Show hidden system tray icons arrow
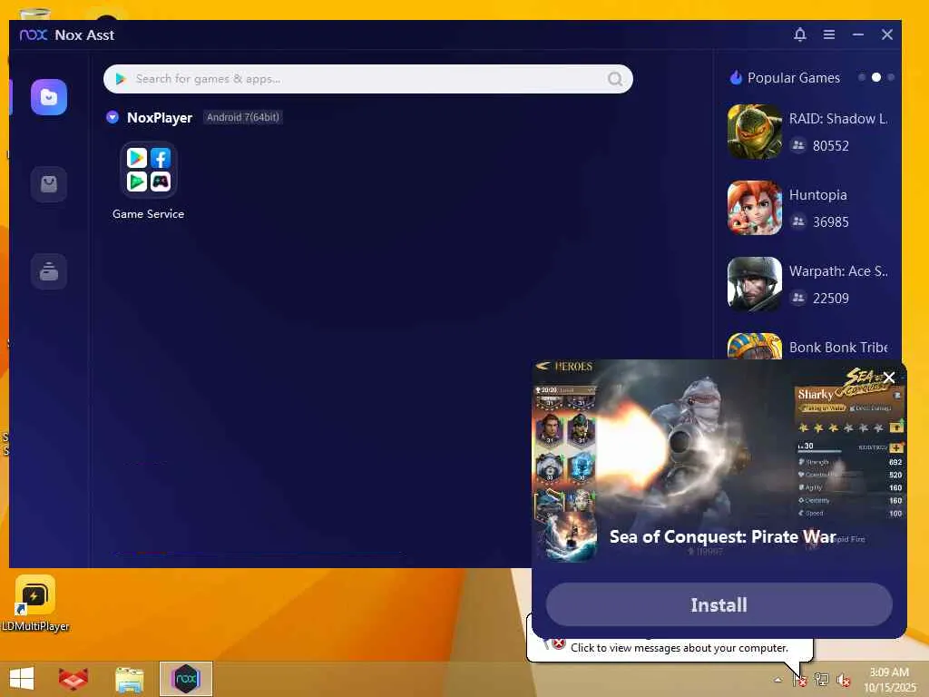 pos(777,680)
